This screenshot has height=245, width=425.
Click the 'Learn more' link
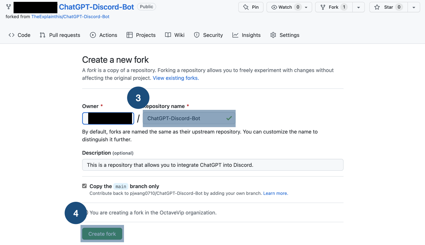point(275,193)
